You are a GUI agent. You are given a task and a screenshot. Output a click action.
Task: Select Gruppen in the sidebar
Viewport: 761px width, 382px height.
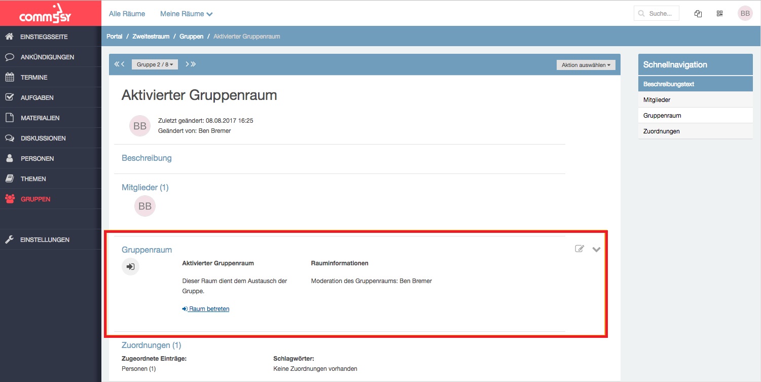pyautogui.click(x=51, y=199)
